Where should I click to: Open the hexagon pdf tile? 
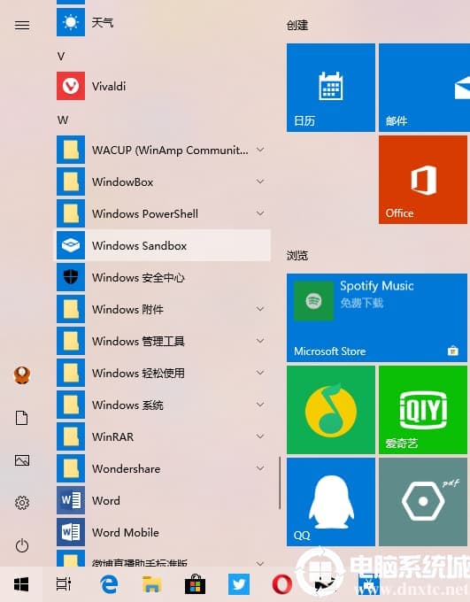[x=423, y=502]
